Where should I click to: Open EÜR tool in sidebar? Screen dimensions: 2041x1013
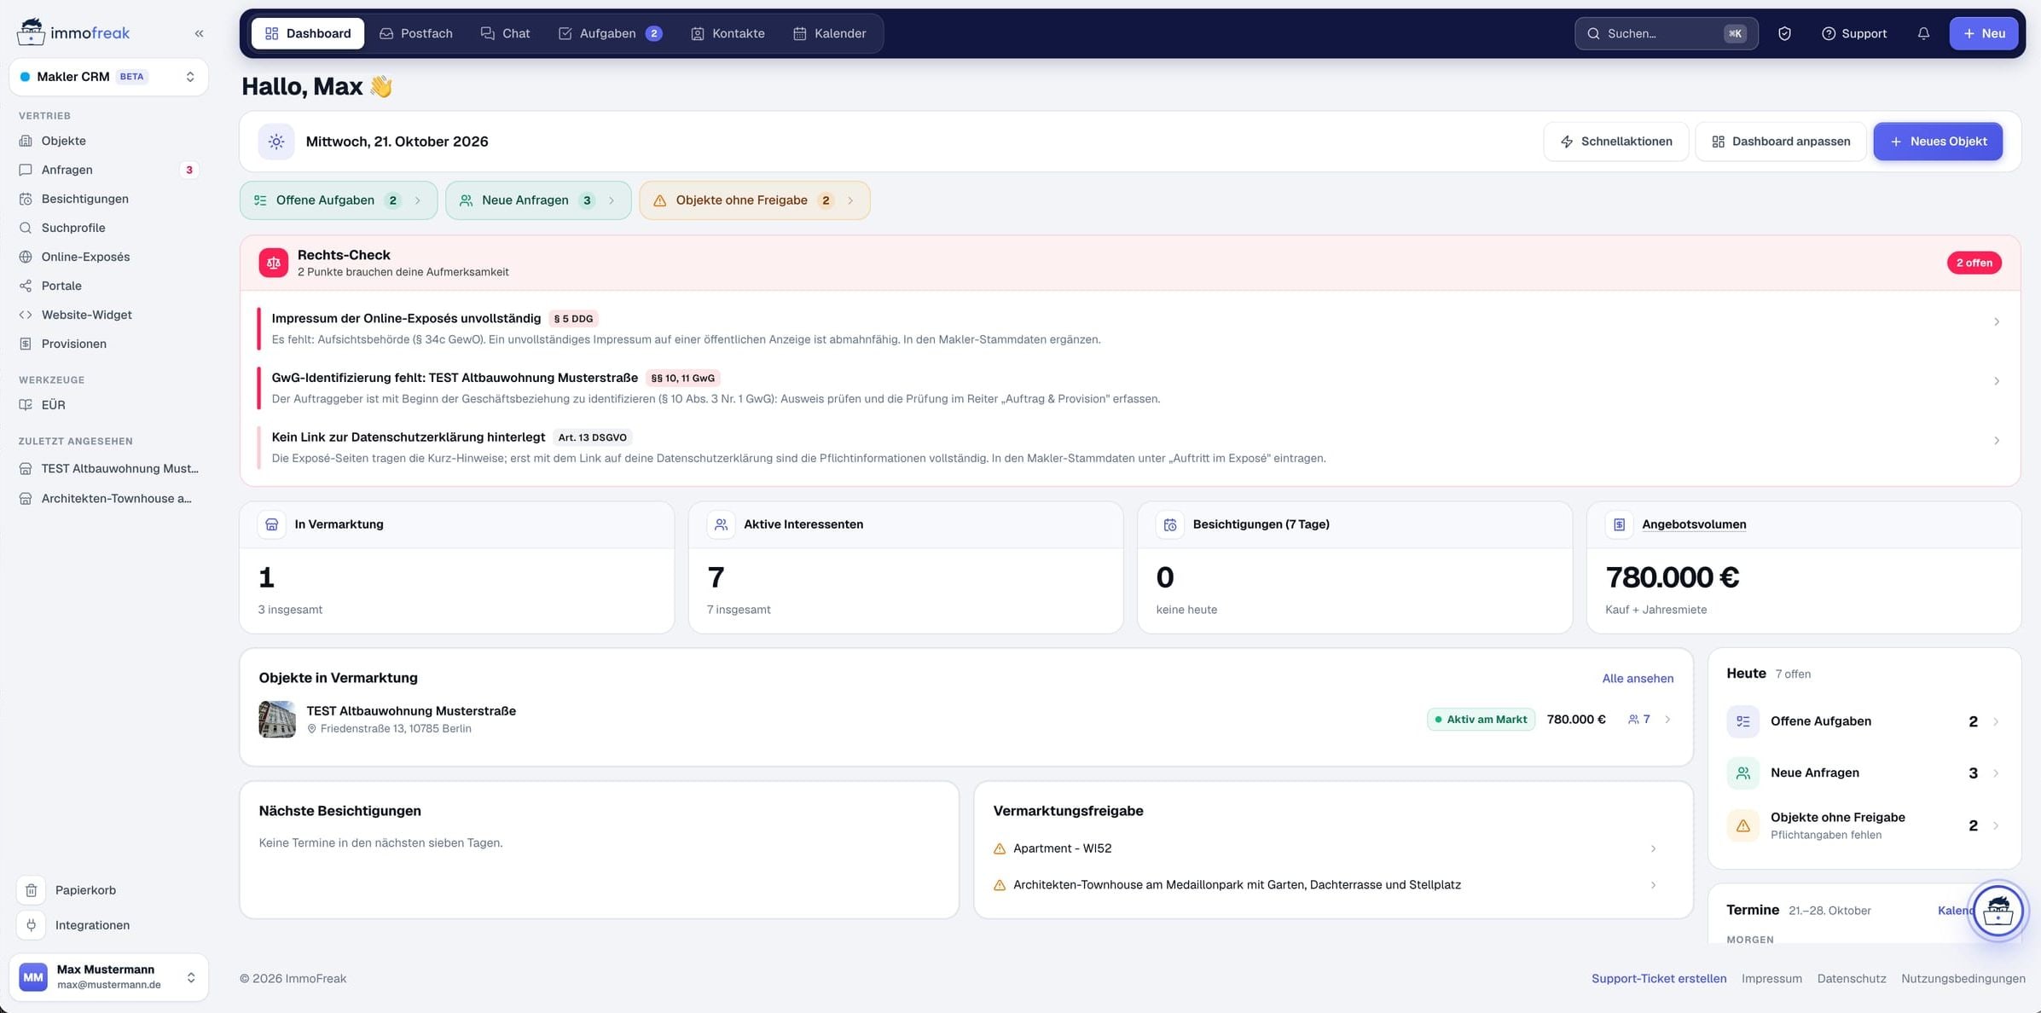(108, 405)
